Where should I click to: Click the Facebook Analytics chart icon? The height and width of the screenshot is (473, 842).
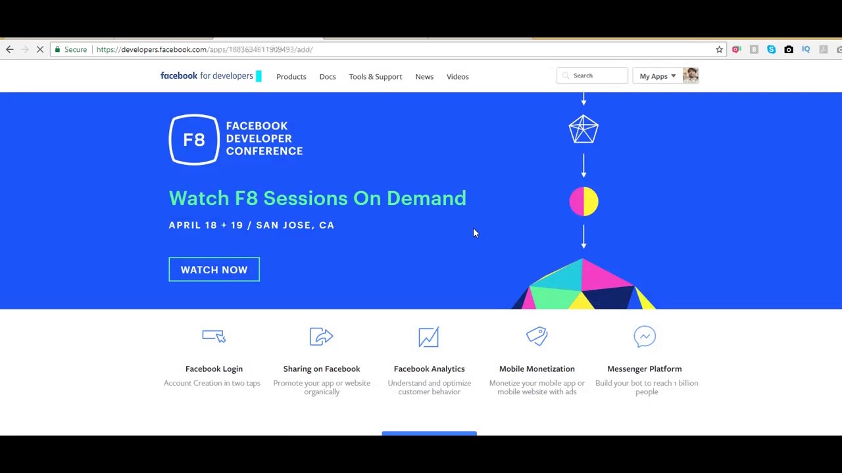pyautogui.click(x=429, y=336)
